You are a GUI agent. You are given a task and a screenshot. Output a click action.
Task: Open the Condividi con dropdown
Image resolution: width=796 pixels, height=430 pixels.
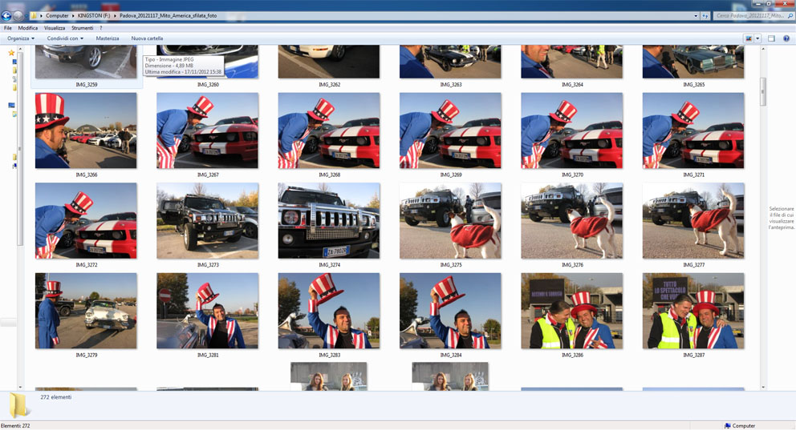(65, 38)
